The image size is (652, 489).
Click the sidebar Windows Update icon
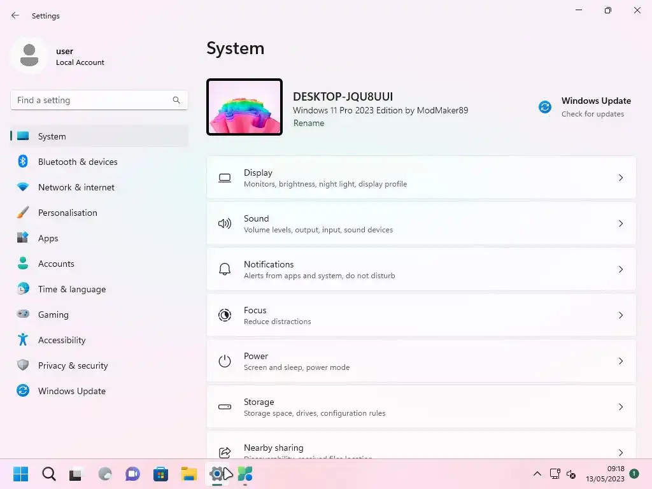click(23, 390)
